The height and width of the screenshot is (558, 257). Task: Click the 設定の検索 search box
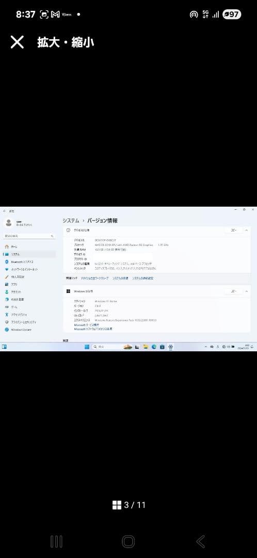29,236
